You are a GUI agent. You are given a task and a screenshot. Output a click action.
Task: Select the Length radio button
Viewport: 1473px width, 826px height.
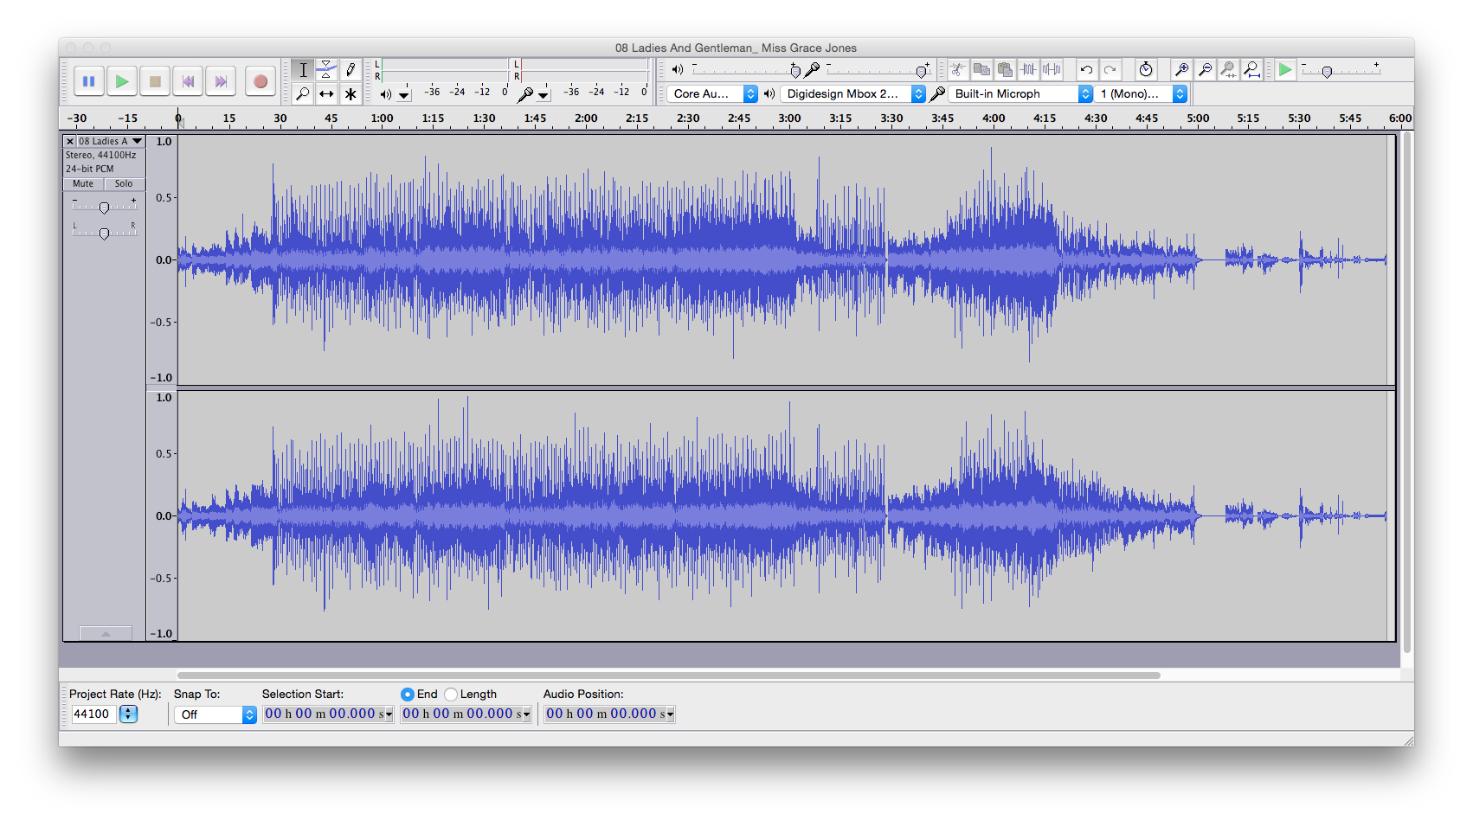451,695
